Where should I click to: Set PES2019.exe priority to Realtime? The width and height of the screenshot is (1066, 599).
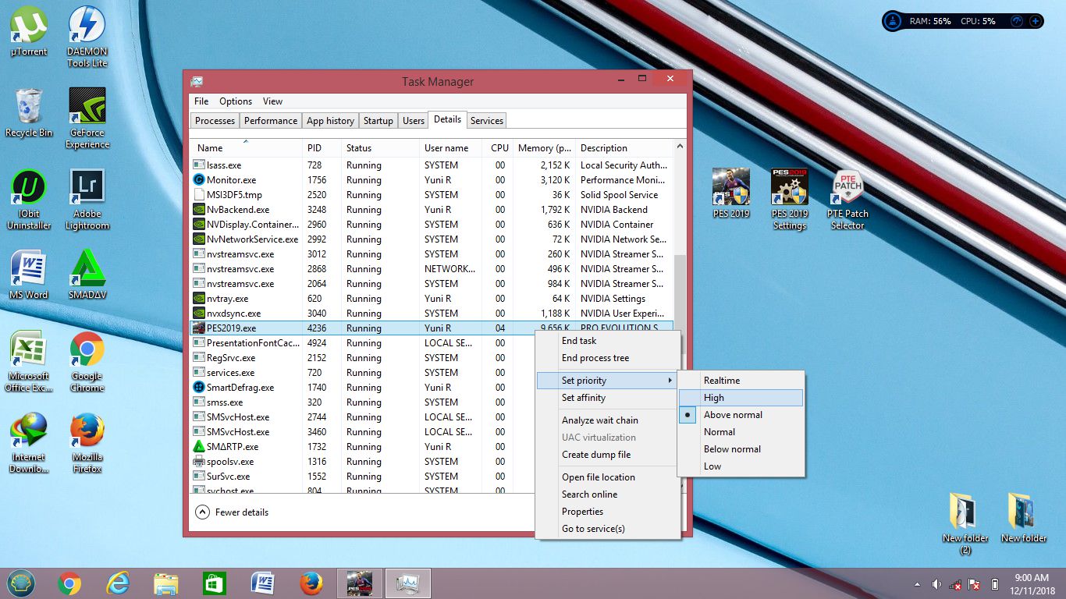(741, 381)
